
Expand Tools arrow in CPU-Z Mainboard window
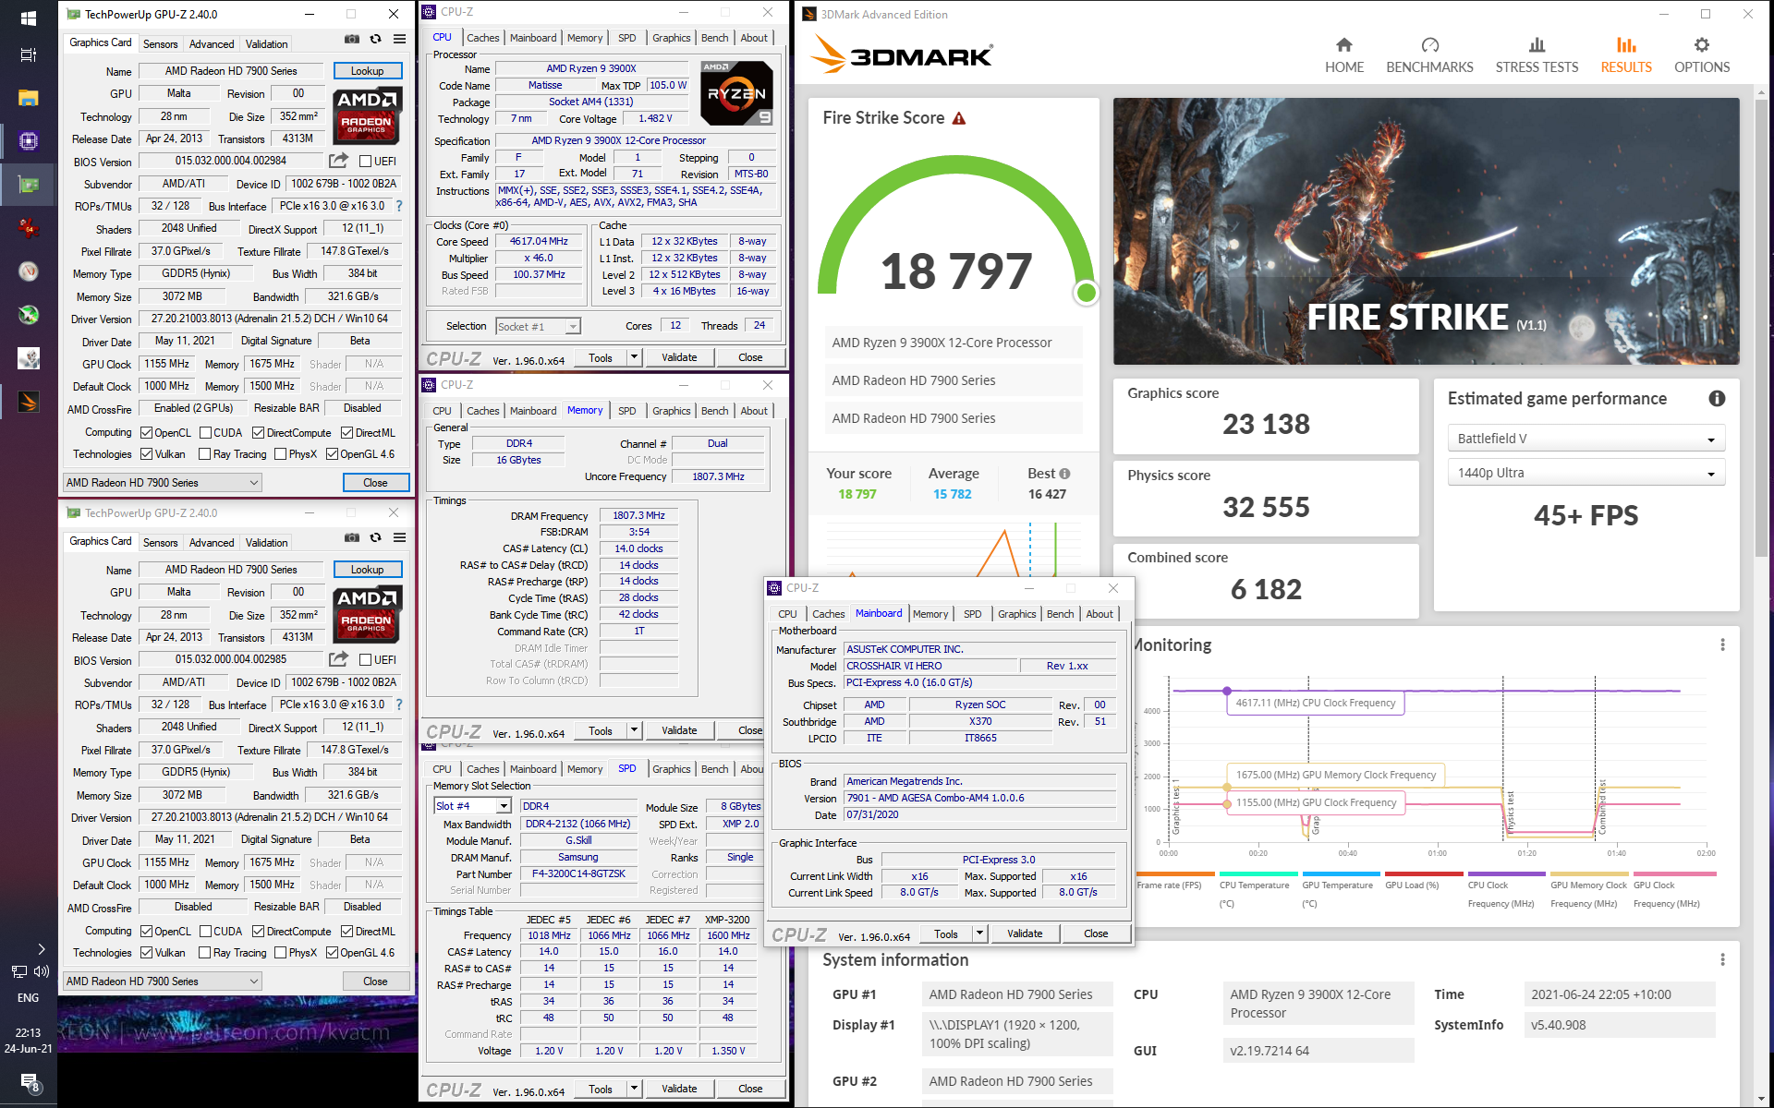click(979, 933)
